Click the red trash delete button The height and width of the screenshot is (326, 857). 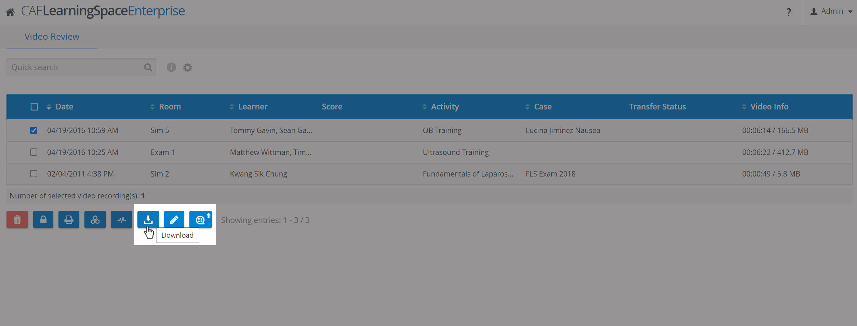tap(17, 220)
